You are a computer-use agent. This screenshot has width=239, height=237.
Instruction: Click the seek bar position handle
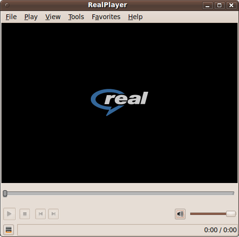(5, 194)
